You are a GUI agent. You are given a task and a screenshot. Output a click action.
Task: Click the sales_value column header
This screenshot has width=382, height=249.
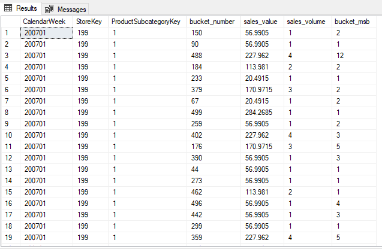click(262, 22)
